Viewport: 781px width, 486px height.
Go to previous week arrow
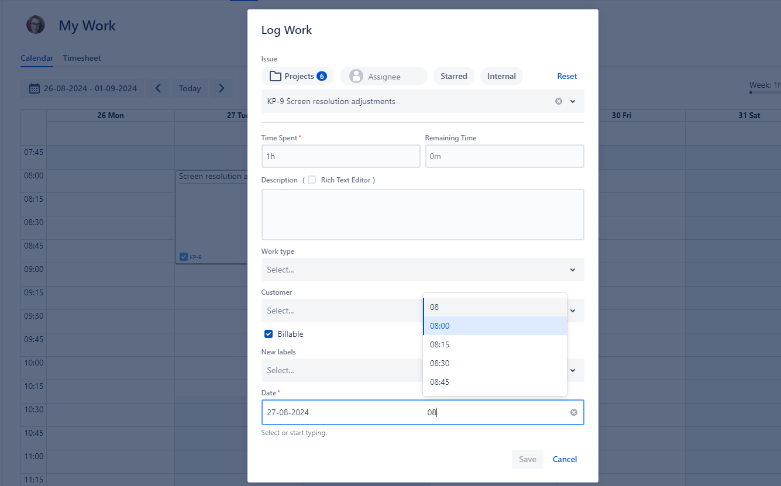point(158,88)
